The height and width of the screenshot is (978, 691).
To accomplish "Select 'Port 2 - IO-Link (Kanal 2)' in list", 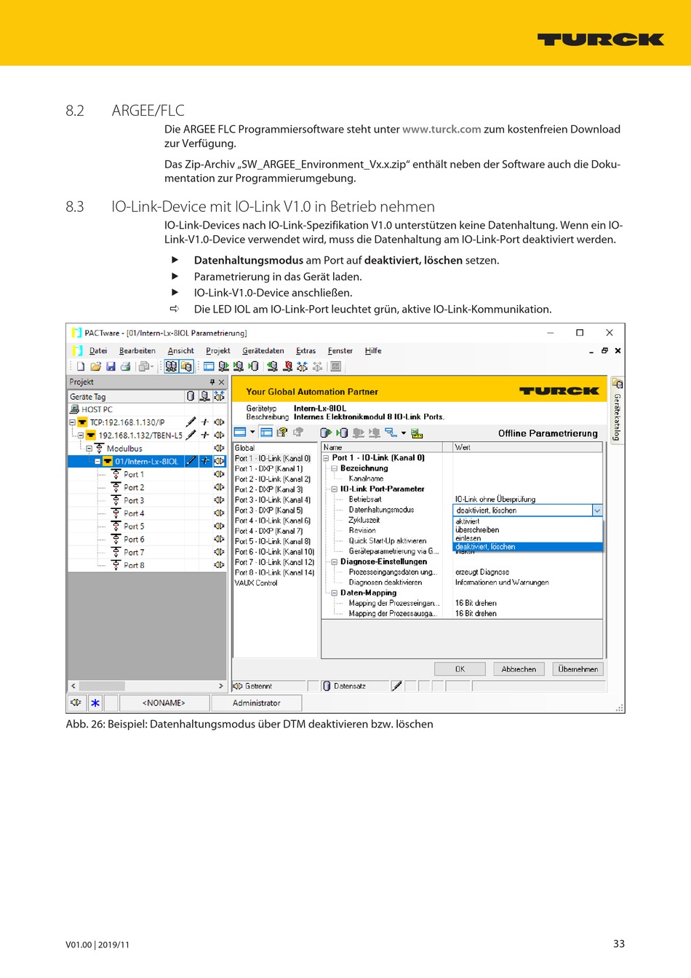I will point(273,479).
